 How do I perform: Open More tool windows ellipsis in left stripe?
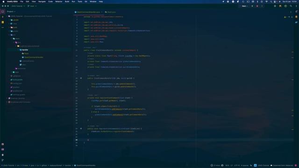[3, 28]
